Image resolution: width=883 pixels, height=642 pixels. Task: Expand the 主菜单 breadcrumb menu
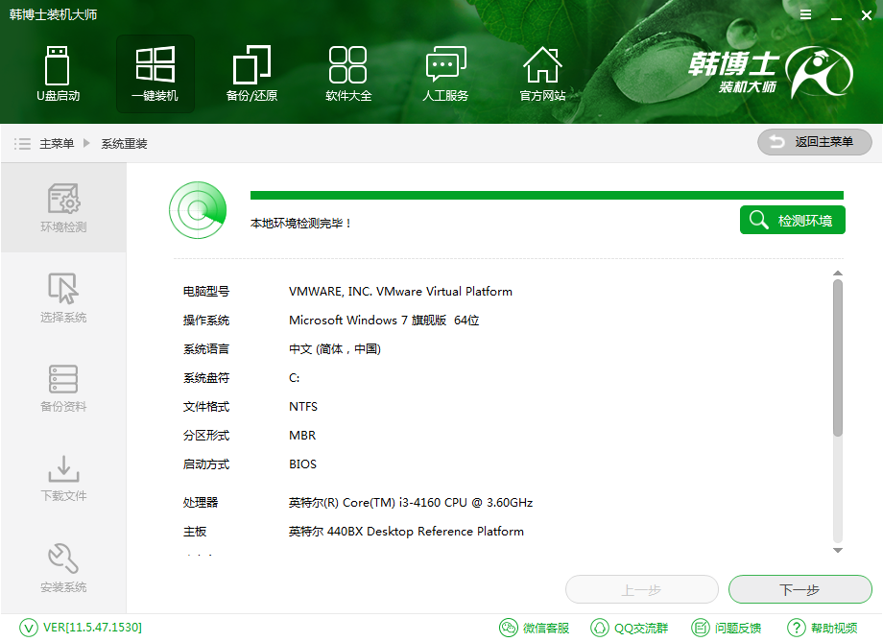(x=60, y=143)
